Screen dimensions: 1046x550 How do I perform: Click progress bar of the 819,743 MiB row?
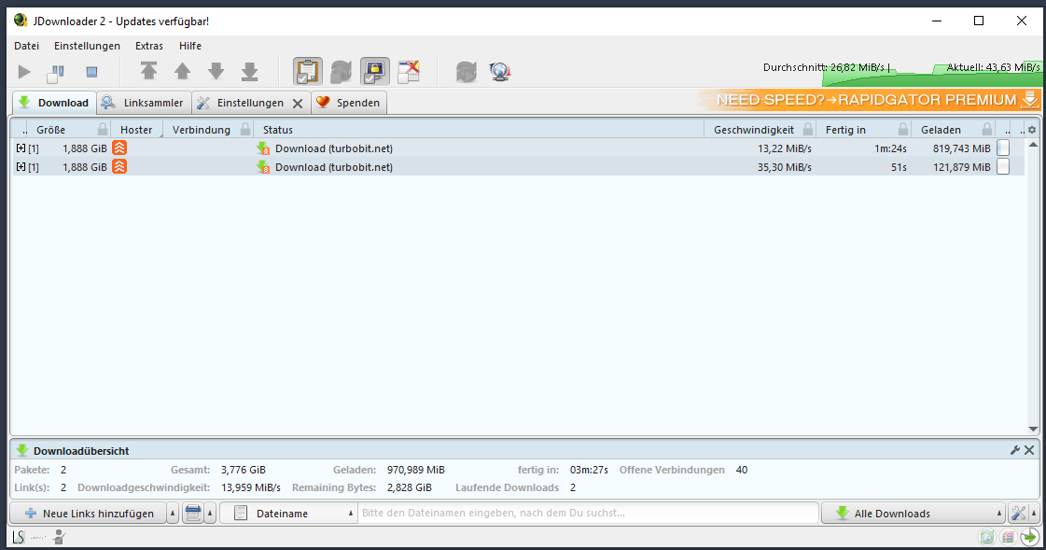[1003, 148]
